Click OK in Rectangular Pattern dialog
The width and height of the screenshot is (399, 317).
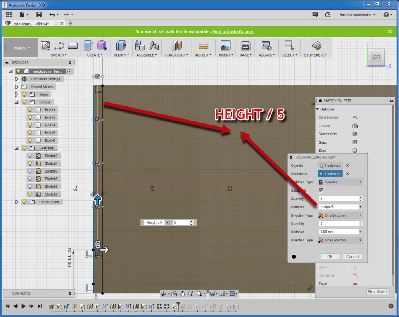pos(330,257)
